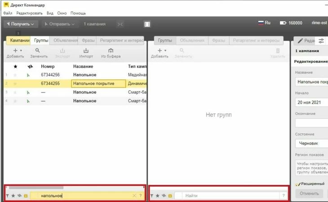
Task: Click the horizontal scrollbar in campaigns list
Action: pyautogui.click(x=35, y=187)
